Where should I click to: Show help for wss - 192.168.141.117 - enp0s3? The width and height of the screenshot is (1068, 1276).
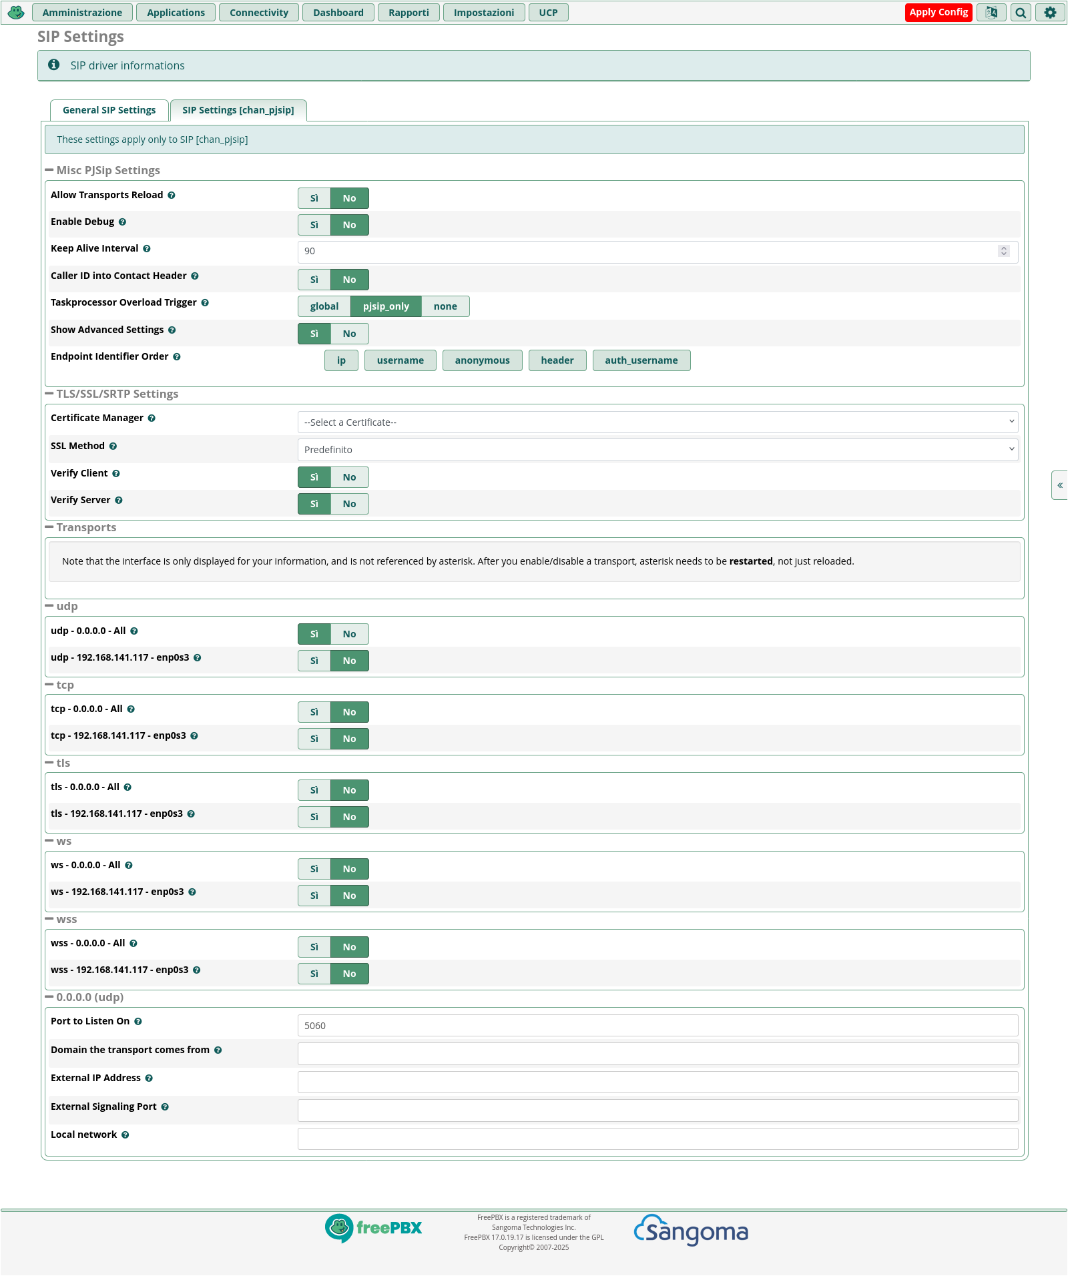(x=197, y=970)
